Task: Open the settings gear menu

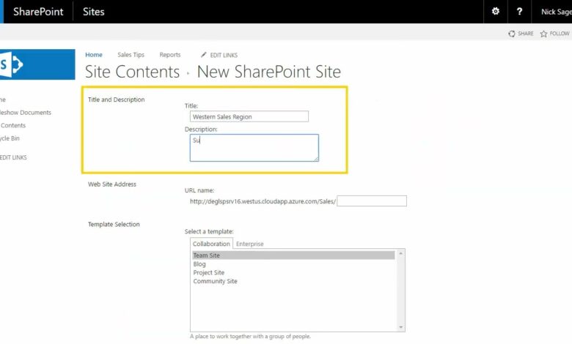Action: (x=496, y=11)
